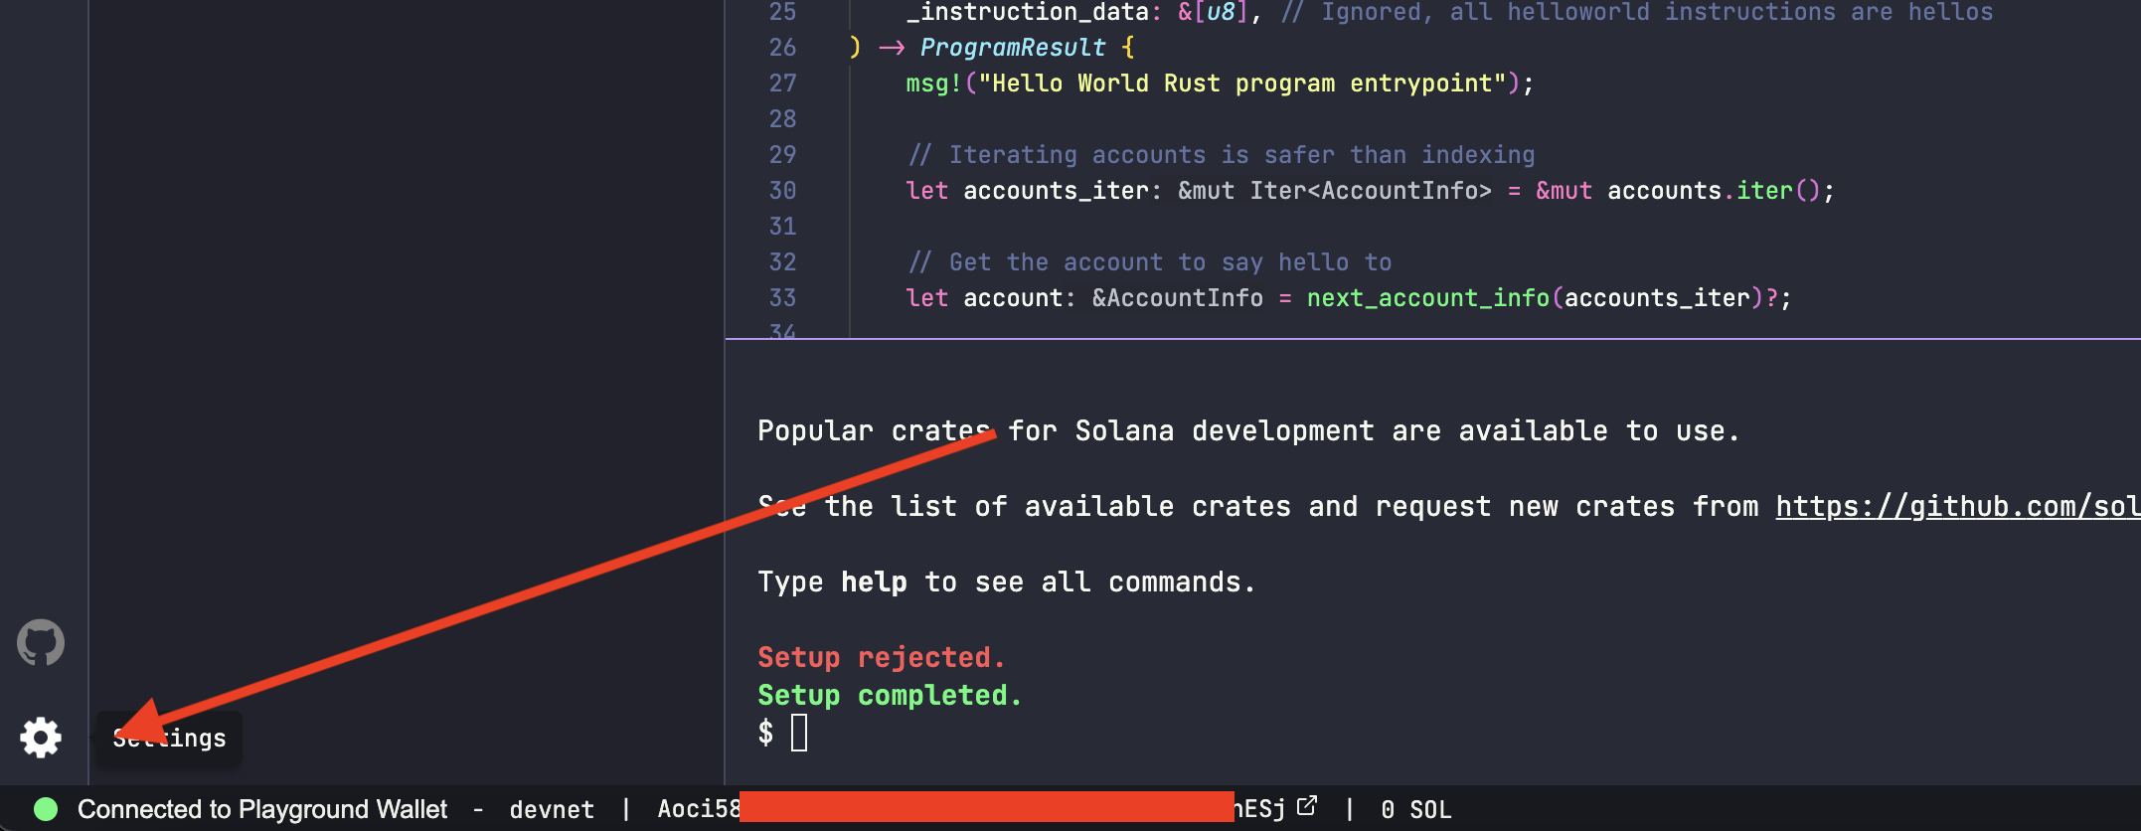Viewport: 2141px width, 831px height.
Task: Click the bold "help" word in terminal
Action: [x=874, y=582]
